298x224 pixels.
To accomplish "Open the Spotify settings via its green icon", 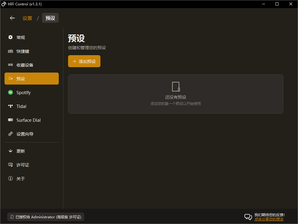I will point(10,92).
